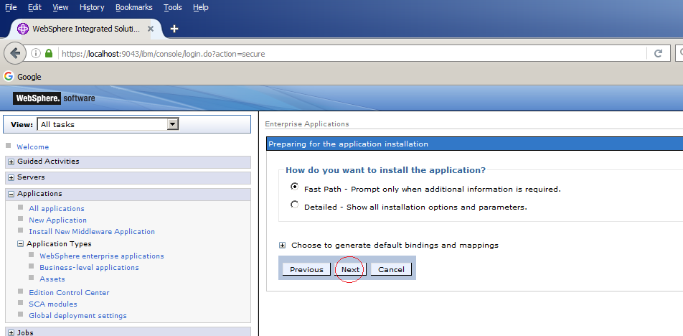Open the browser View menu
Image resolution: width=683 pixels, height=336 pixels.
60,7
